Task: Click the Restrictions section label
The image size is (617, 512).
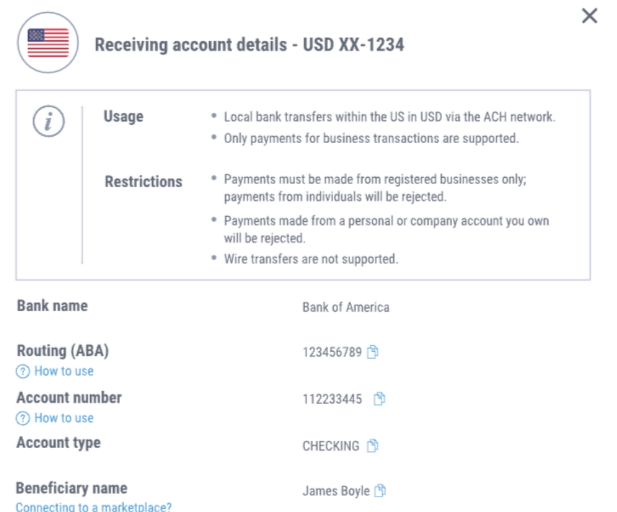Action: point(144,182)
